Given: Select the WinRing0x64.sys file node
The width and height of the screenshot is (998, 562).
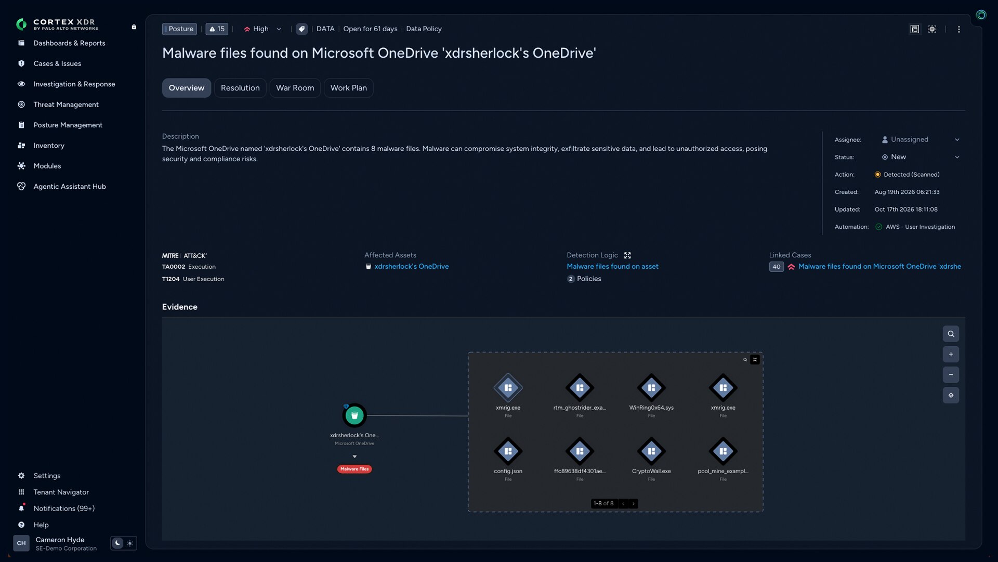Looking at the screenshot, I should (x=651, y=388).
